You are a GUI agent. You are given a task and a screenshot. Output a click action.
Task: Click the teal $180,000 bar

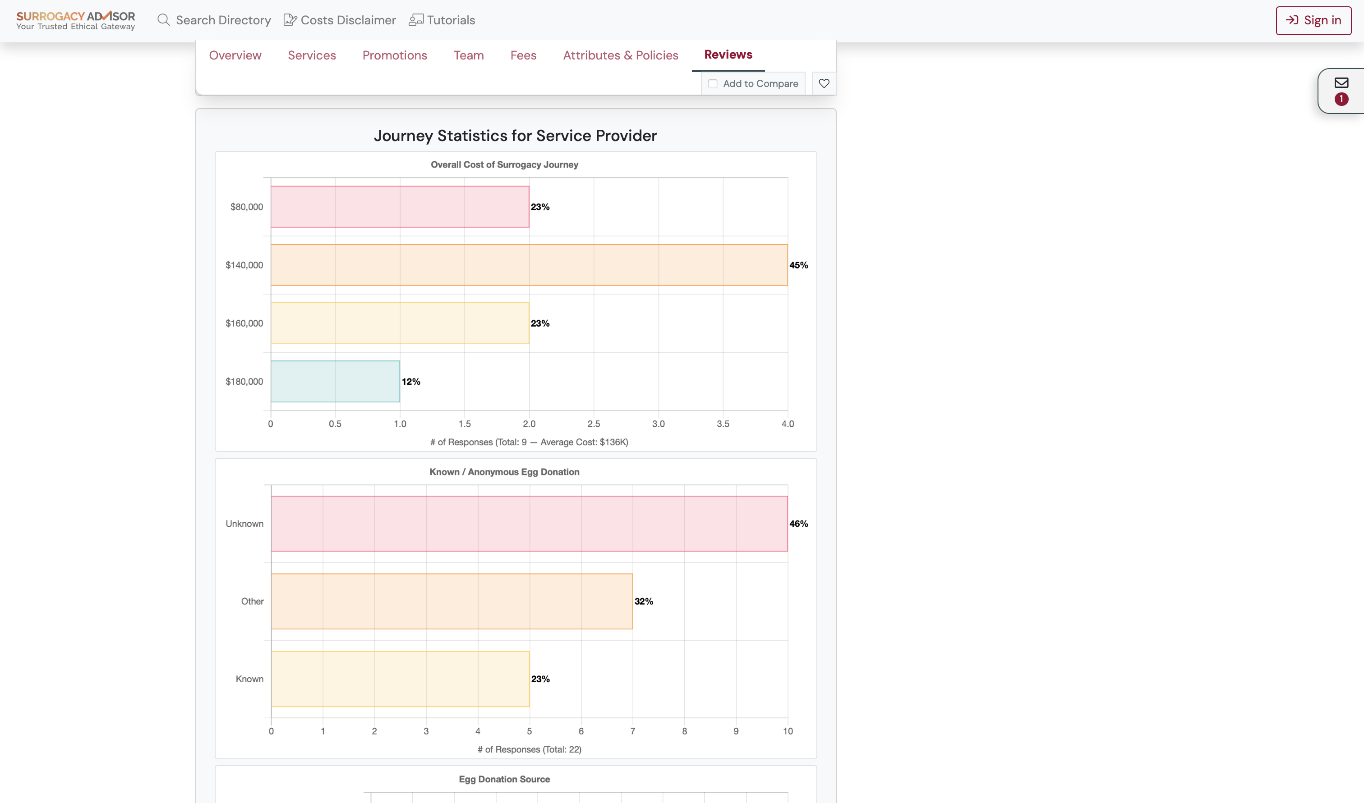click(335, 382)
